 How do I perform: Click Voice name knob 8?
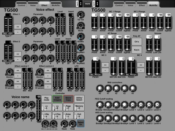pyautogui.click(x=32, y=115)
